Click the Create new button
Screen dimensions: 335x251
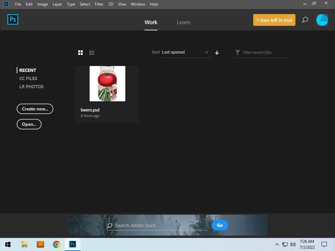tap(35, 109)
